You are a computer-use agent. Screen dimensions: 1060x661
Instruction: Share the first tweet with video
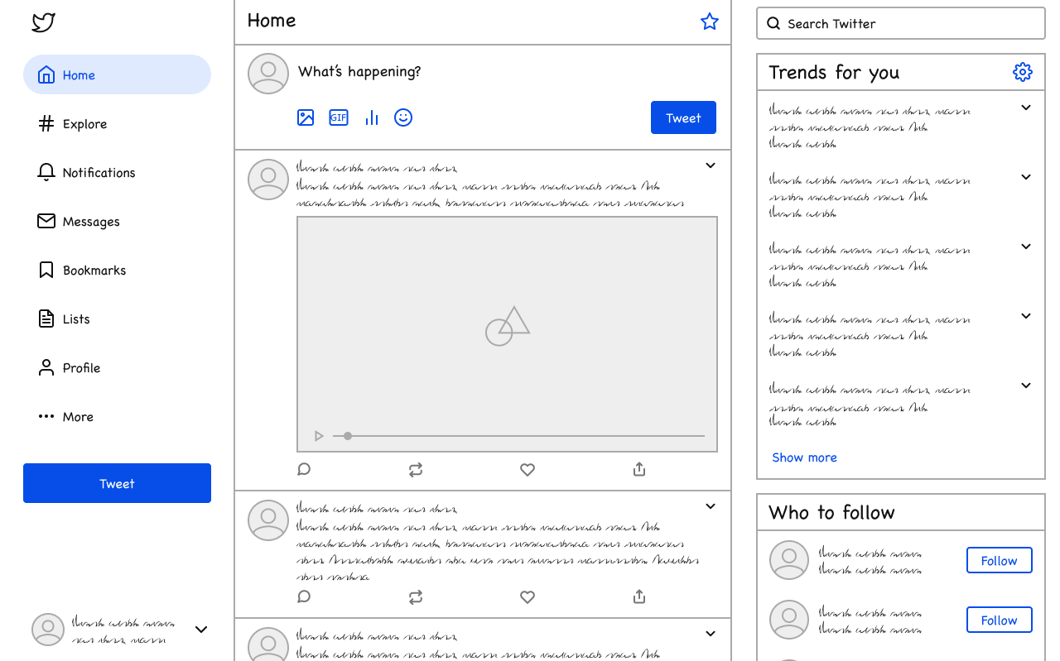point(639,469)
